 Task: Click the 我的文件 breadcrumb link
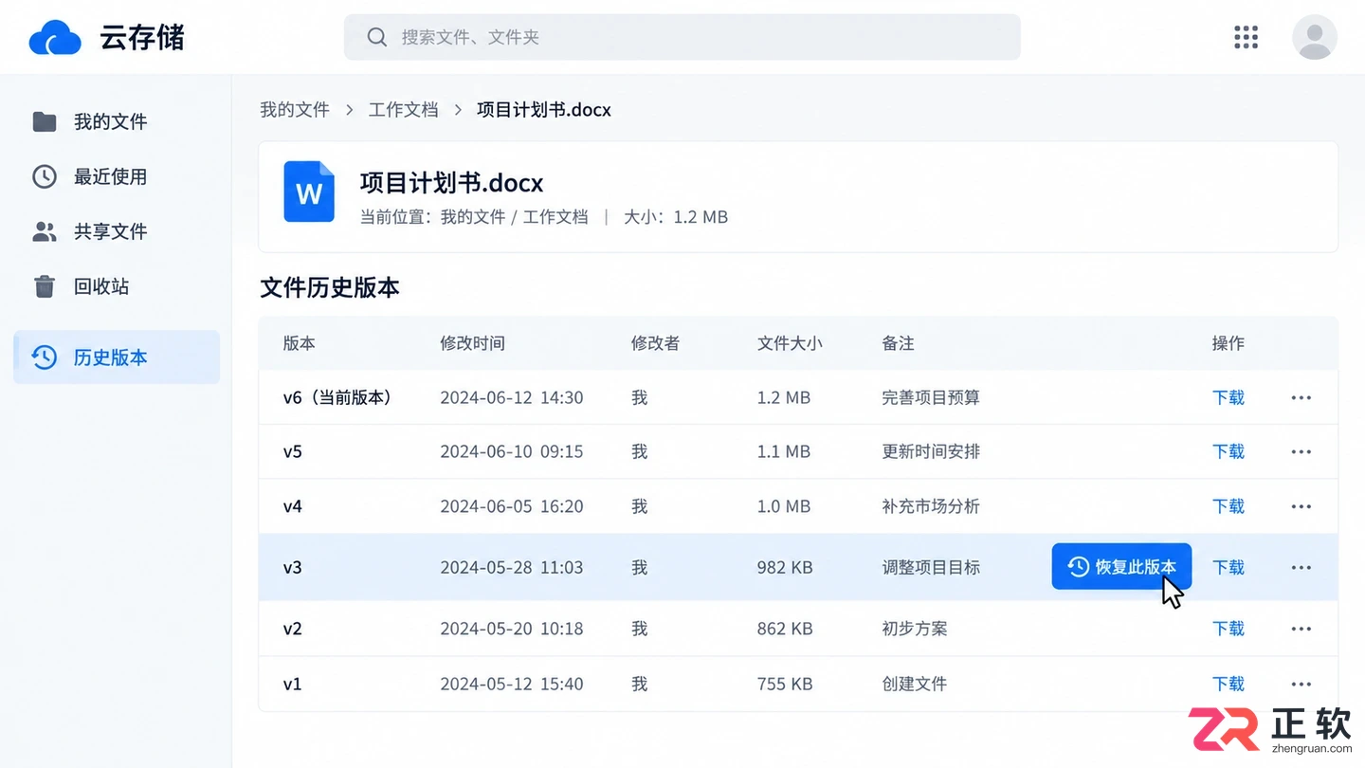pos(295,110)
